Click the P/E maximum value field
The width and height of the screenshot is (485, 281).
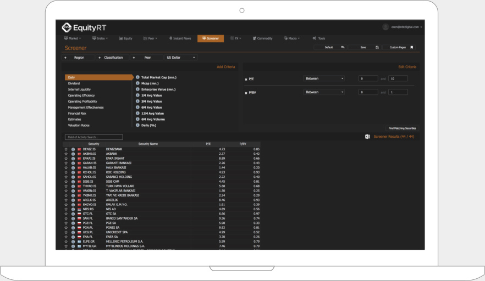click(398, 78)
